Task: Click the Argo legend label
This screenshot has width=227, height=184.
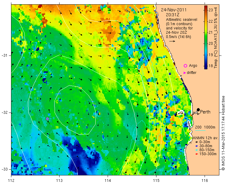Action: [x=193, y=66]
